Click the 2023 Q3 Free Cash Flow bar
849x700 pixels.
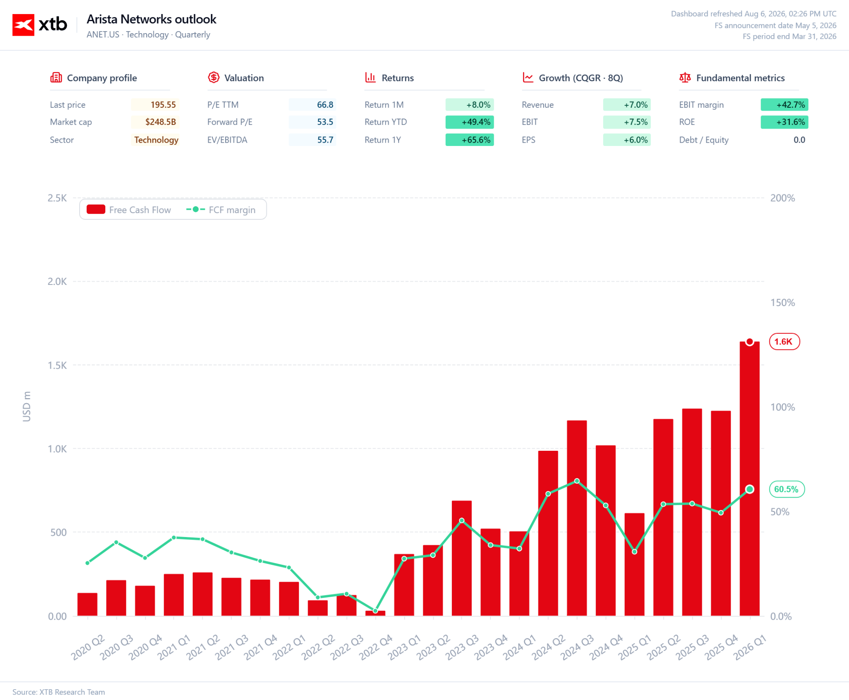[x=462, y=558]
